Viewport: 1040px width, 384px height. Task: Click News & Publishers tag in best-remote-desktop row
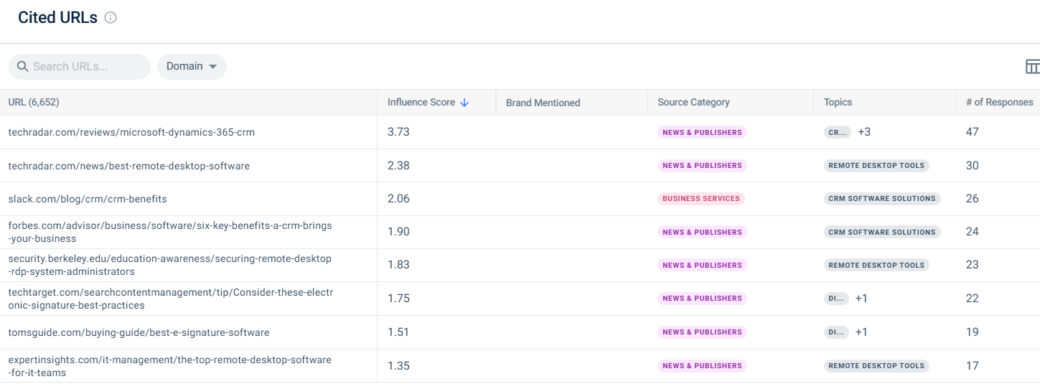coord(702,165)
